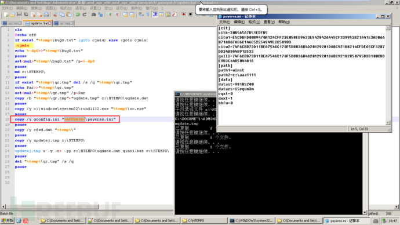
Task: Open Notepad++ 搜索(S) menu
Action: (x=37, y=8)
